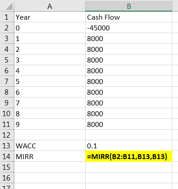Select year 9 cell in column A

50,124
